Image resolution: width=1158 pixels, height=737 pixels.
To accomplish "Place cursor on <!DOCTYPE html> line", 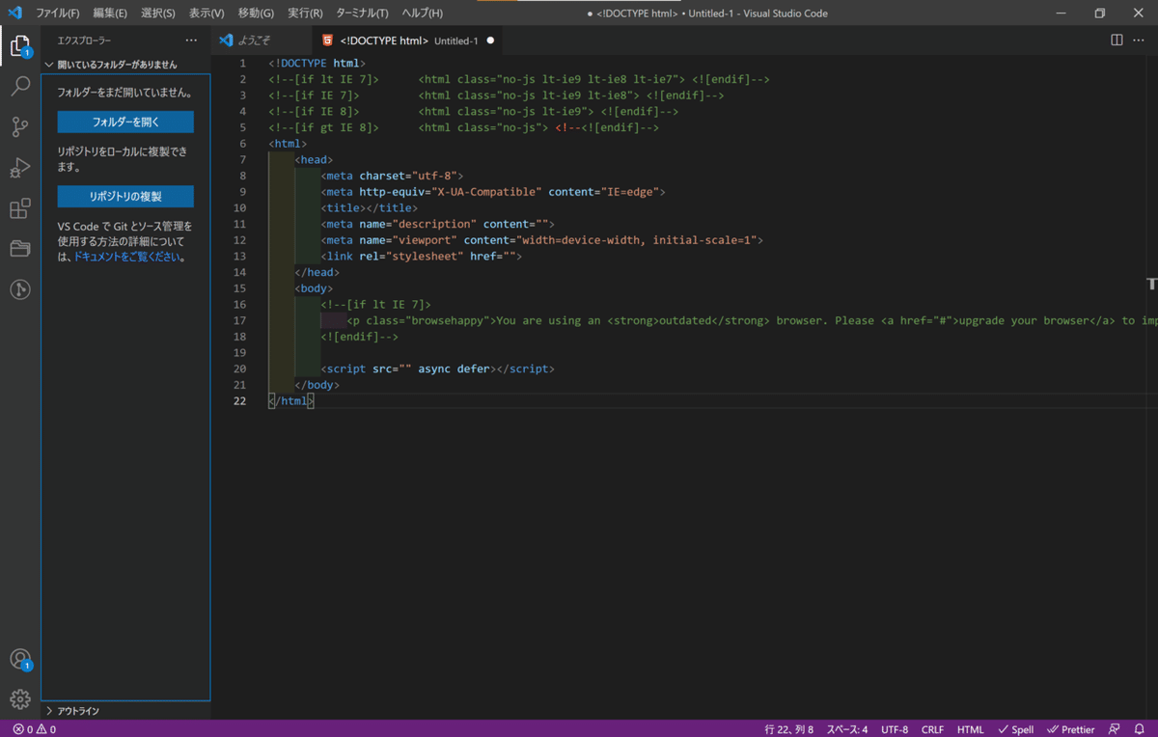I will 317,63.
